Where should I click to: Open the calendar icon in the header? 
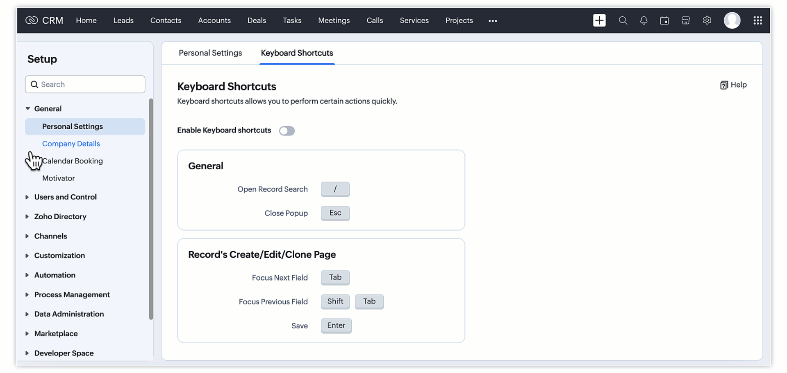point(664,20)
